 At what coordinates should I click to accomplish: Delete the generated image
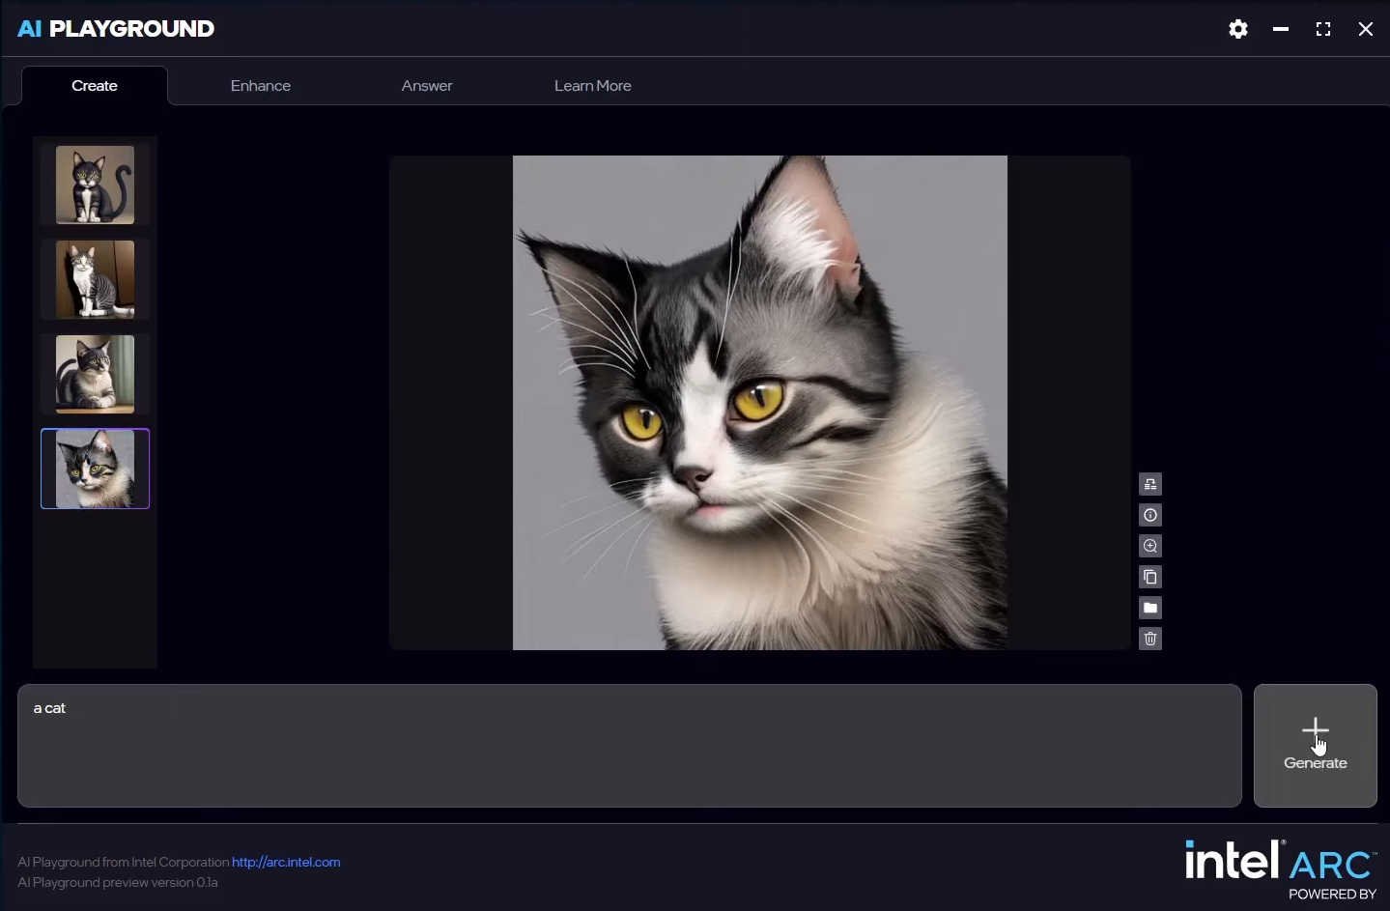point(1149,639)
